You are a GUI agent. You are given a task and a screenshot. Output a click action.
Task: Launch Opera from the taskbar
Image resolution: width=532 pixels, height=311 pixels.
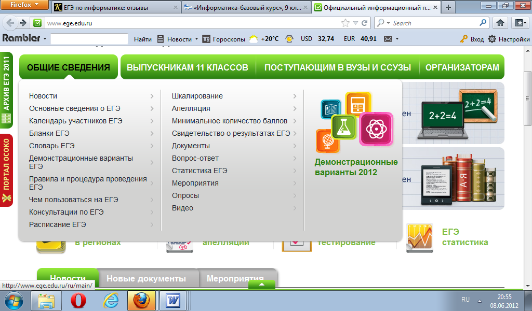tap(78, 301)
